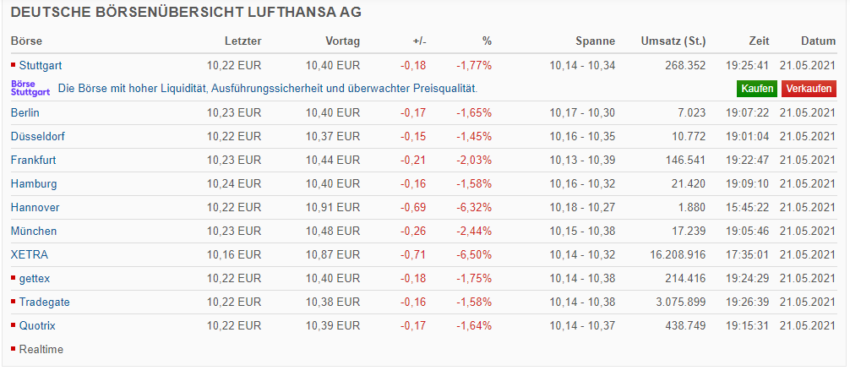Open the Hannover exchange link
Screen dimensions: 850x376
point(35,207)
